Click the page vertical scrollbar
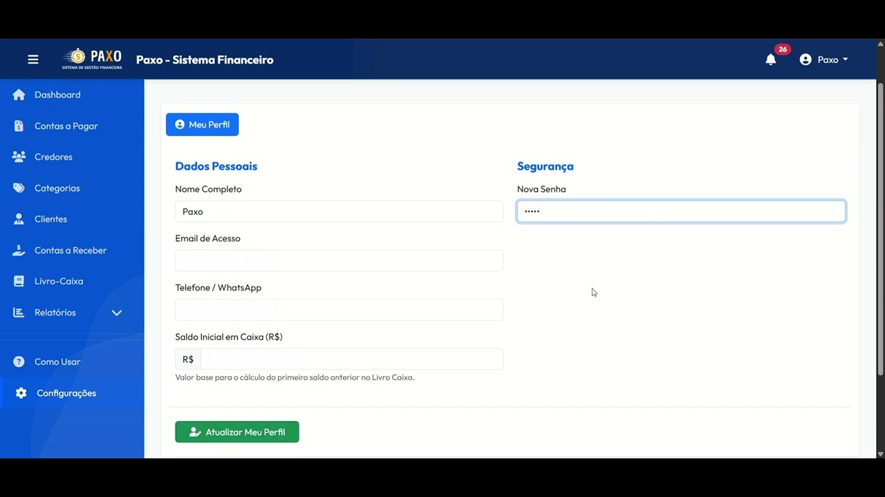Image resolution: width=885 pixels, height=497 pixels. tap(880, 228)
